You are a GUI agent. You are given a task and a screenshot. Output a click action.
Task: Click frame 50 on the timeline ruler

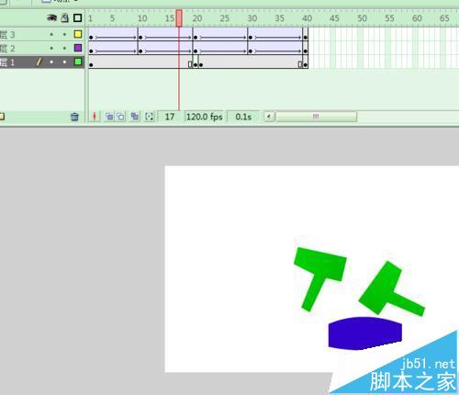pyautogui.click(x=362, y=18)
